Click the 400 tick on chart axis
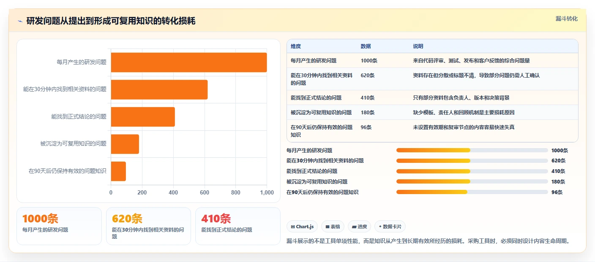Image resolution: width=595 pixels, height=262 pixels. [173, 192]
